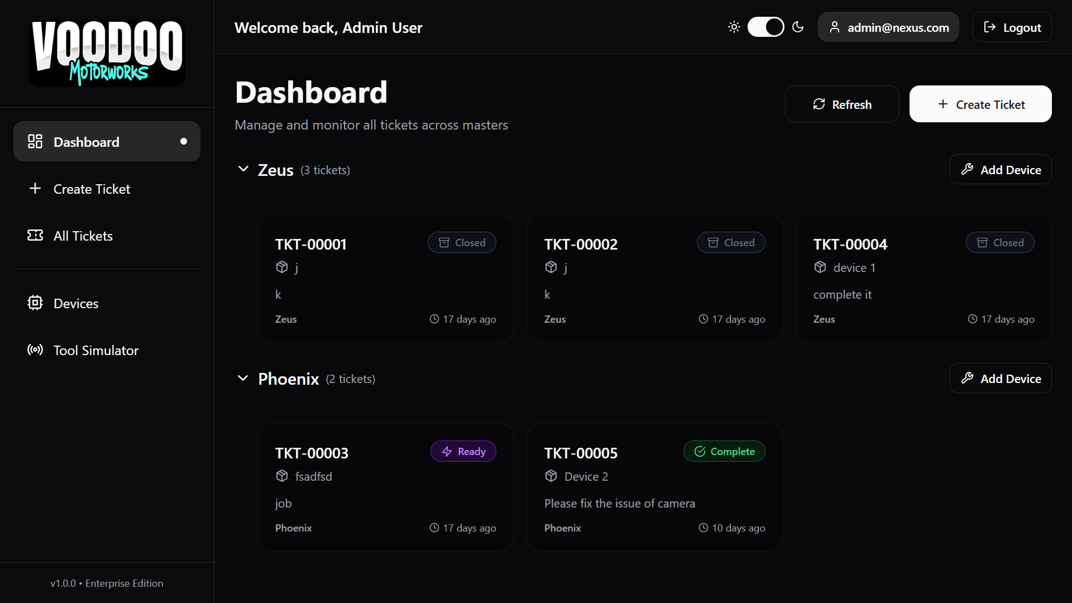This screenshot has width=1072, height=603.
Task: Collapse the Phoenix tickets section
Action: coord(243,378)
